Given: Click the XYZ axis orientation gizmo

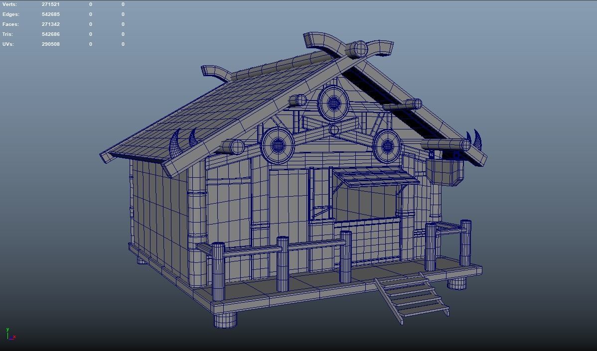Looking at the screenshot, I should pos(10,334).
